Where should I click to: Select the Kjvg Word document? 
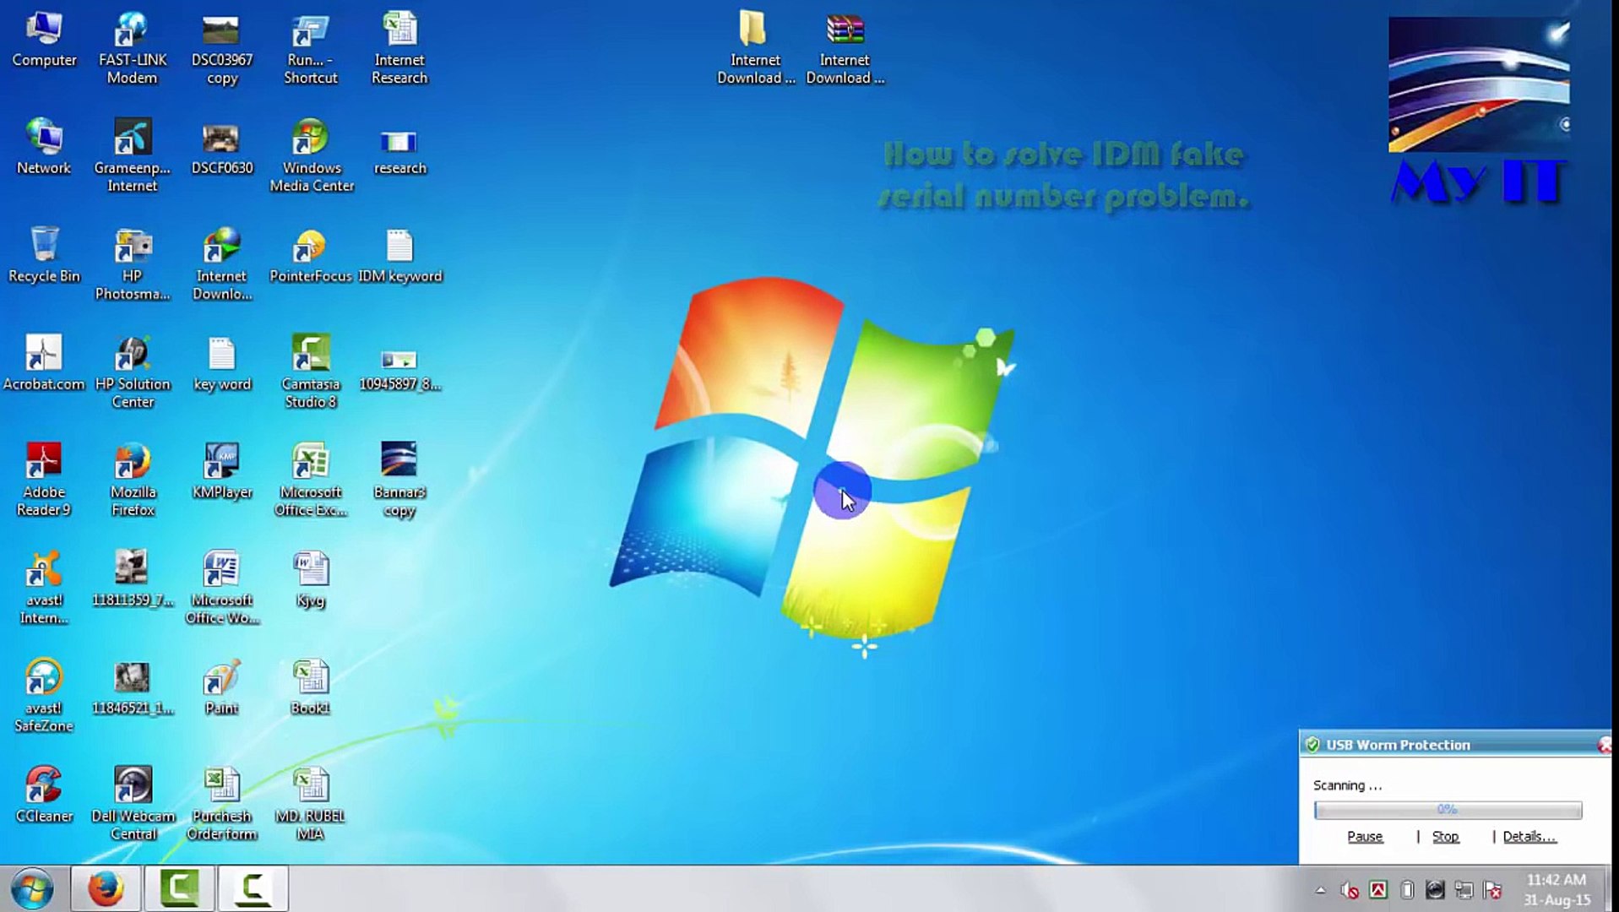coord(311,579)
